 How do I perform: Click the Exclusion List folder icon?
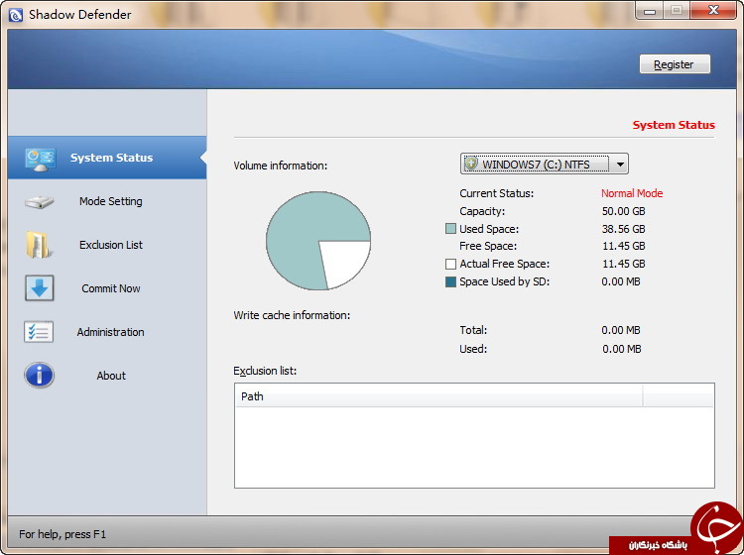tap(39, 245)
